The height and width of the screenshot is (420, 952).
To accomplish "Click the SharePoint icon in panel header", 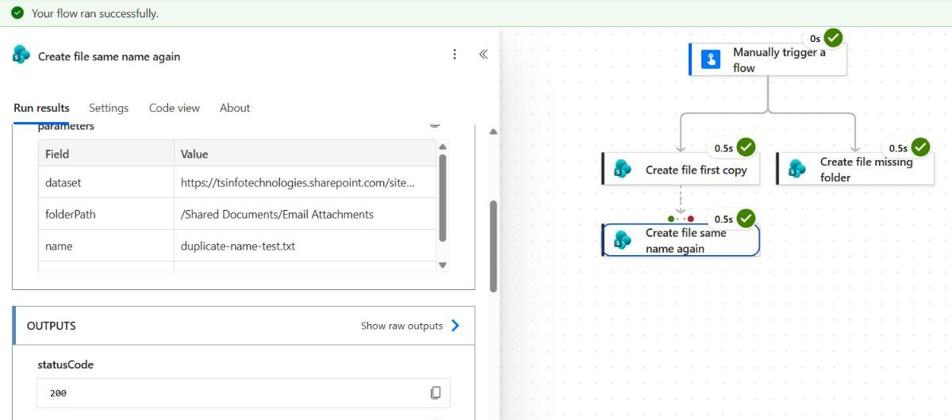I will (21, 55).
